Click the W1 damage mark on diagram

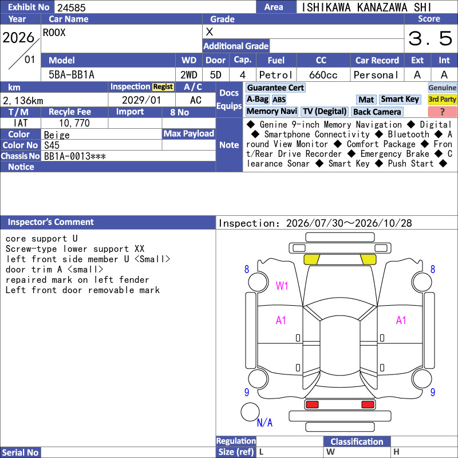point(282,286)
